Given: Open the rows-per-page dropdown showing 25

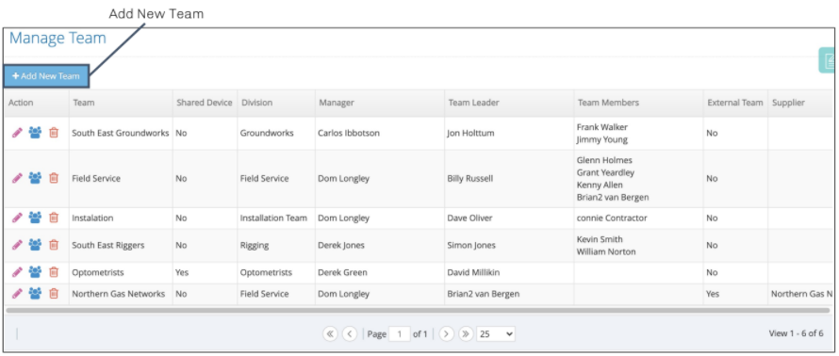Looking at the screenshot, I should pyautogui.click(x=496, y=333).
